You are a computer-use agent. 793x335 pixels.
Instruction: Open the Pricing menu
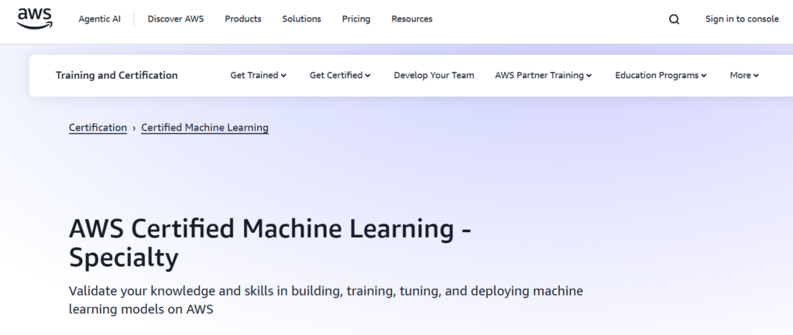click(356, 19)
